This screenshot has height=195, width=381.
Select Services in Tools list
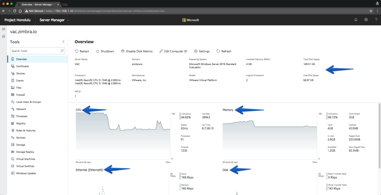point(38,137)
